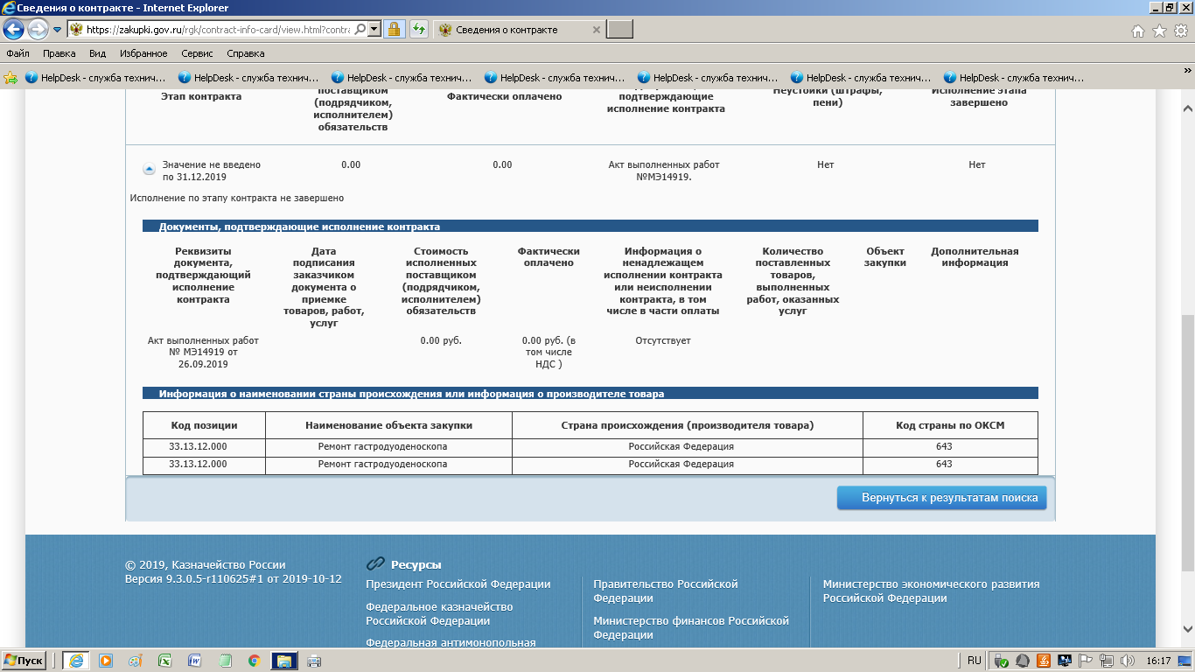Select the Сведения о контракте tab
Viewport: 1195px width, 672px height.
520,30
